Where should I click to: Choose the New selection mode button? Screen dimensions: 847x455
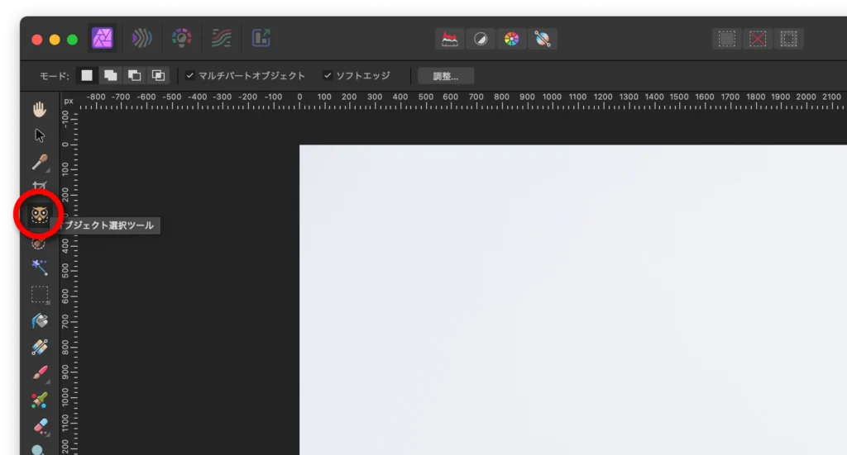pyautogui.click(x=86, y=76)
